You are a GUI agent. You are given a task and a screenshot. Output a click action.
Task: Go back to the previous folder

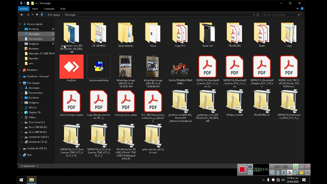[x=22, y=15]
